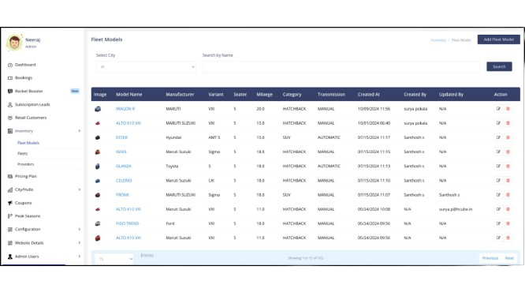The image size is (525, 296).
Task: Delete the EXTER fleet model
Action: point(508,137)
